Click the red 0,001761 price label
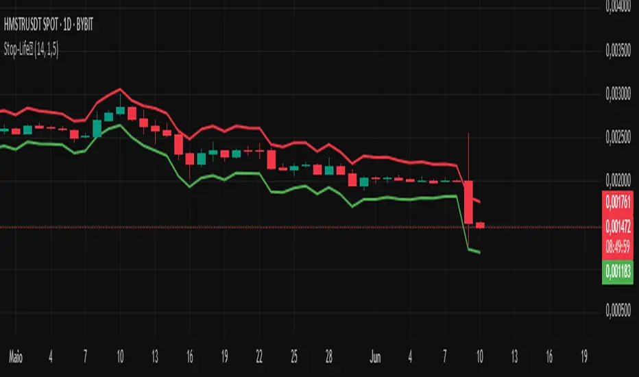 [x=618, y=202]
